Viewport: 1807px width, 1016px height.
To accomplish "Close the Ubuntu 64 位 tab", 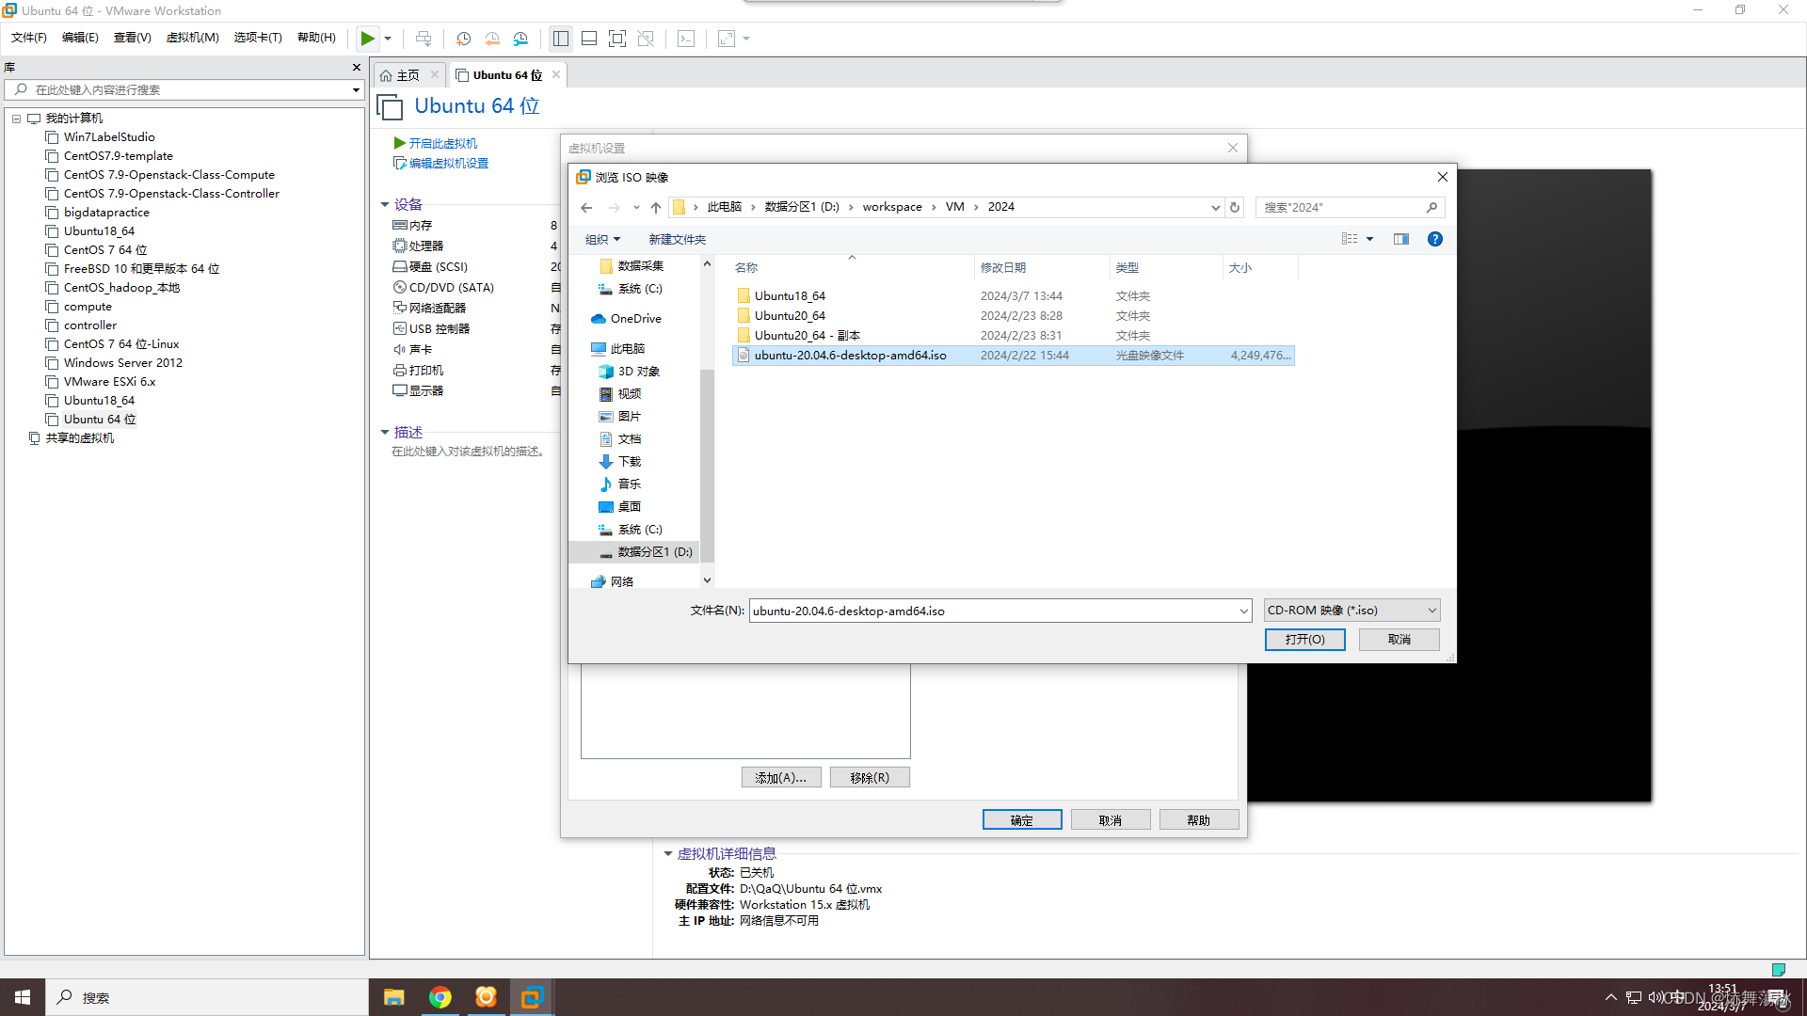I will [556, 74].
